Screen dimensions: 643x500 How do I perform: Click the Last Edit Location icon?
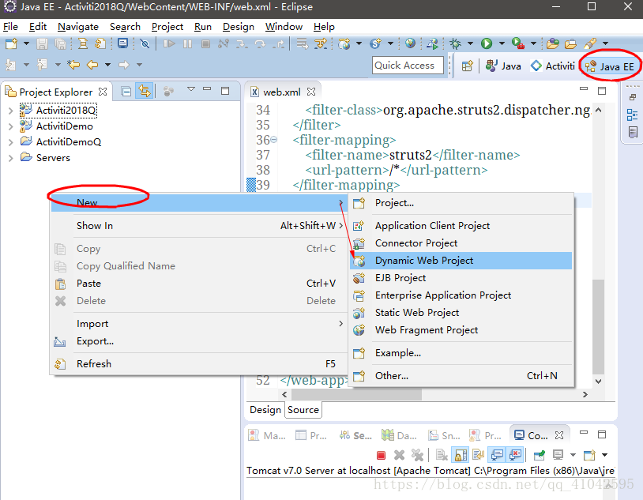coord(73,65)
